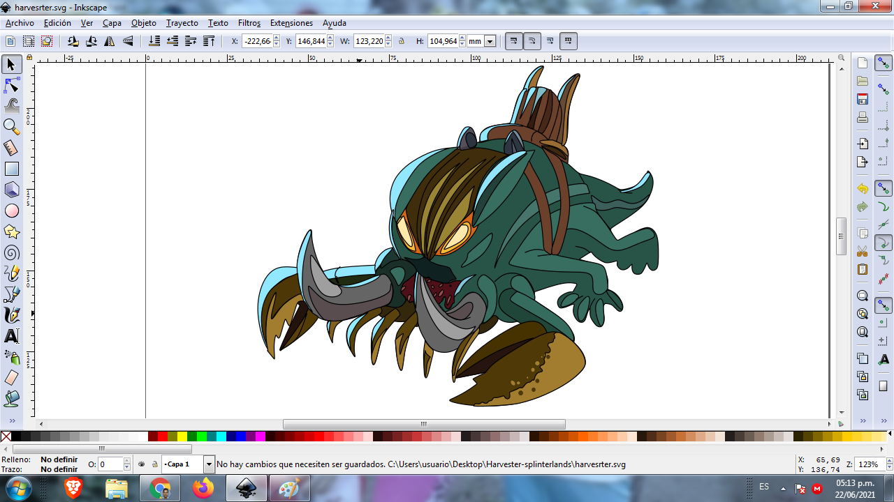Toggle Capa 1 layer visibility eye
This screenshot has width=894, height=502.
142,464
